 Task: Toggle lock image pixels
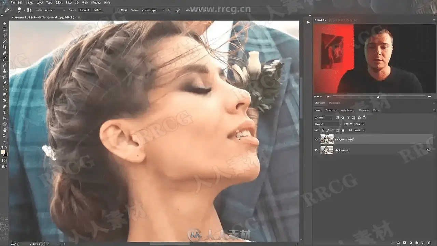point(328,130)
